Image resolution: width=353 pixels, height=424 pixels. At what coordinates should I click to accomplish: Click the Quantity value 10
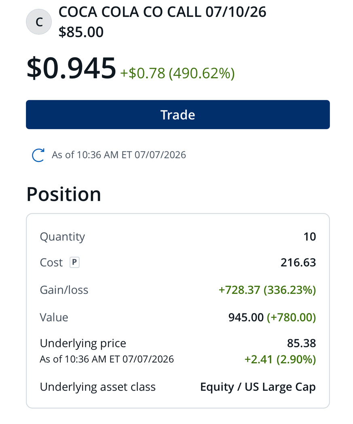310,237
